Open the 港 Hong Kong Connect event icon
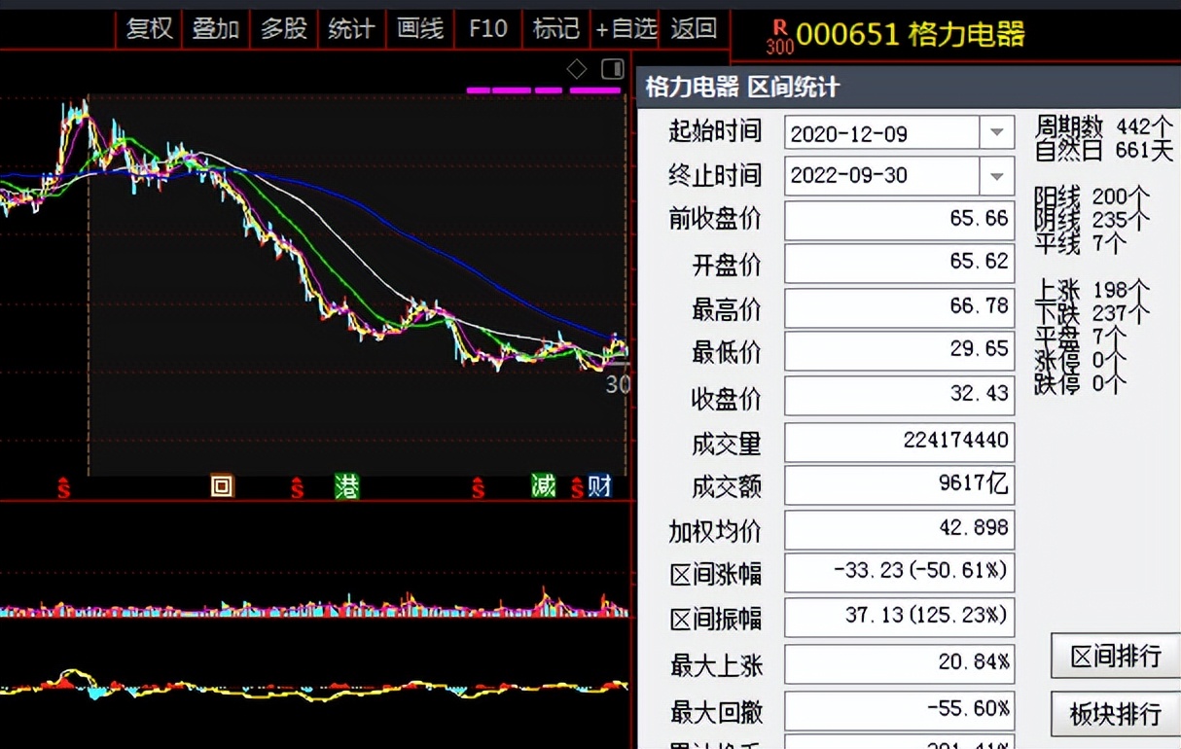Screen dimensions: 1181x749 coord(346,485)
